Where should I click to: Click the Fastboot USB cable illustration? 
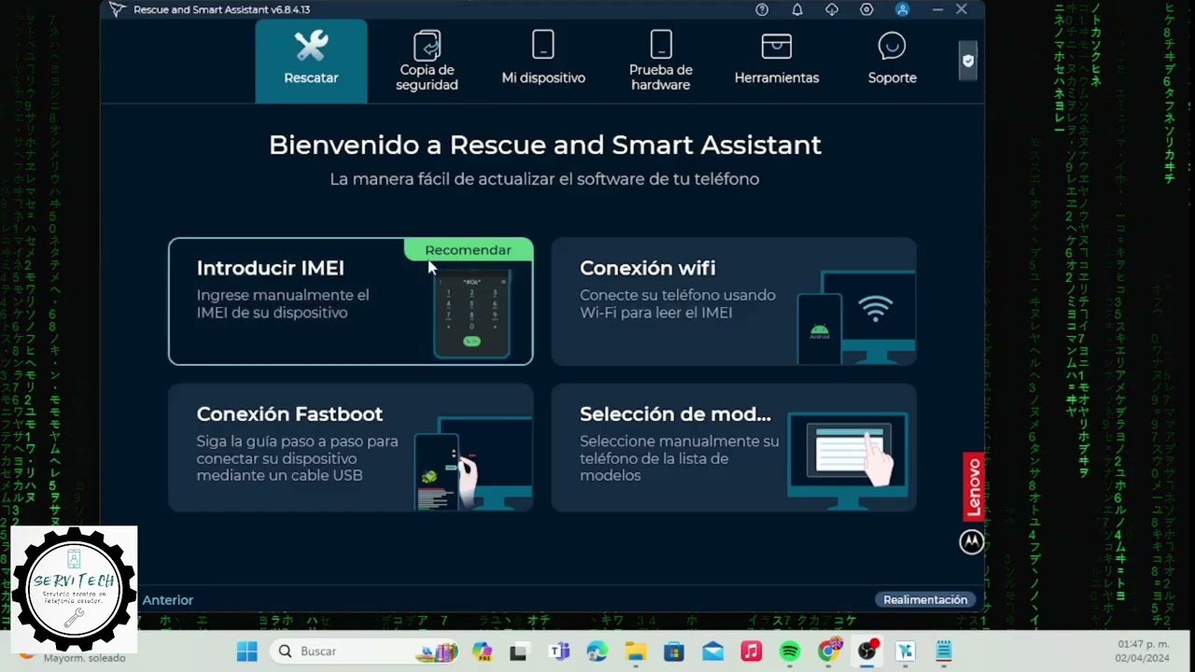(472, 463)
